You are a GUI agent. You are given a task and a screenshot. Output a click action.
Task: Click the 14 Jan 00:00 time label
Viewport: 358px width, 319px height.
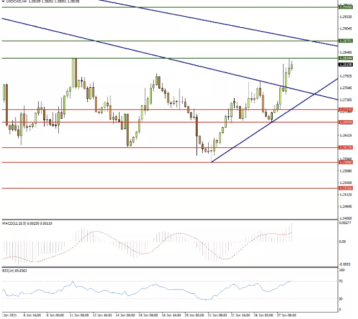point(125,315)
